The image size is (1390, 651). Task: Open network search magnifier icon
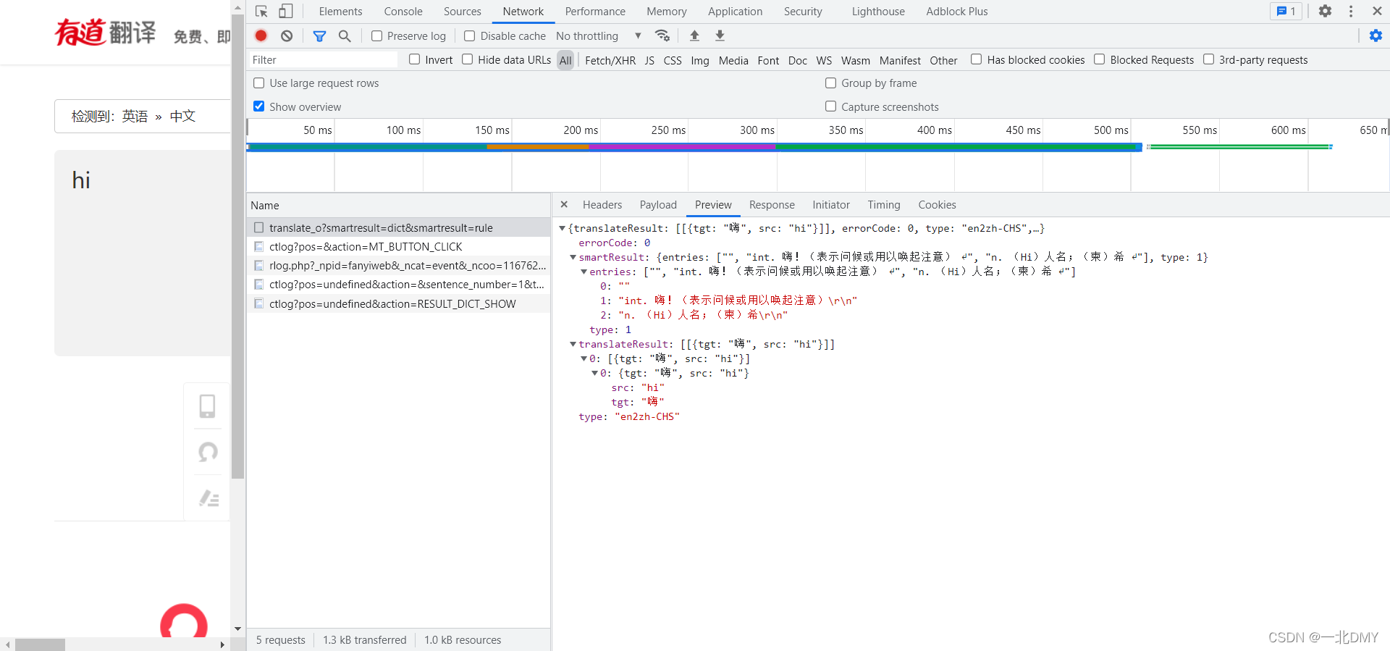coord(345,35)
